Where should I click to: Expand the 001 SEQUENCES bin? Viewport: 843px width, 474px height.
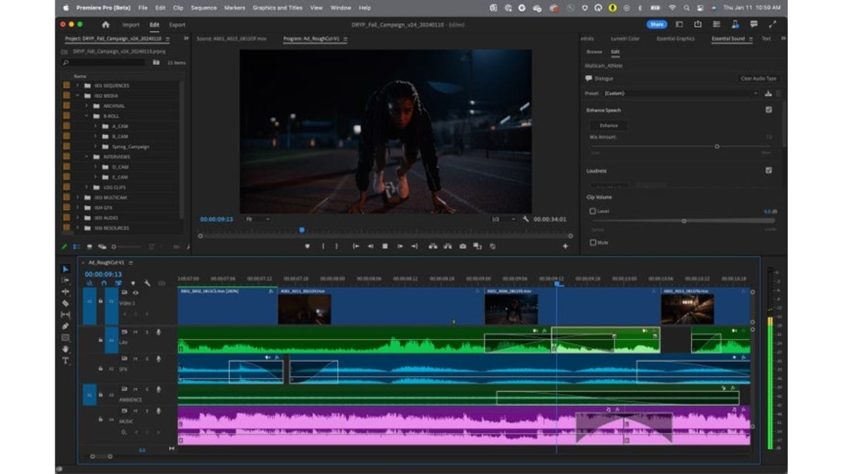(x=78, y=86)
